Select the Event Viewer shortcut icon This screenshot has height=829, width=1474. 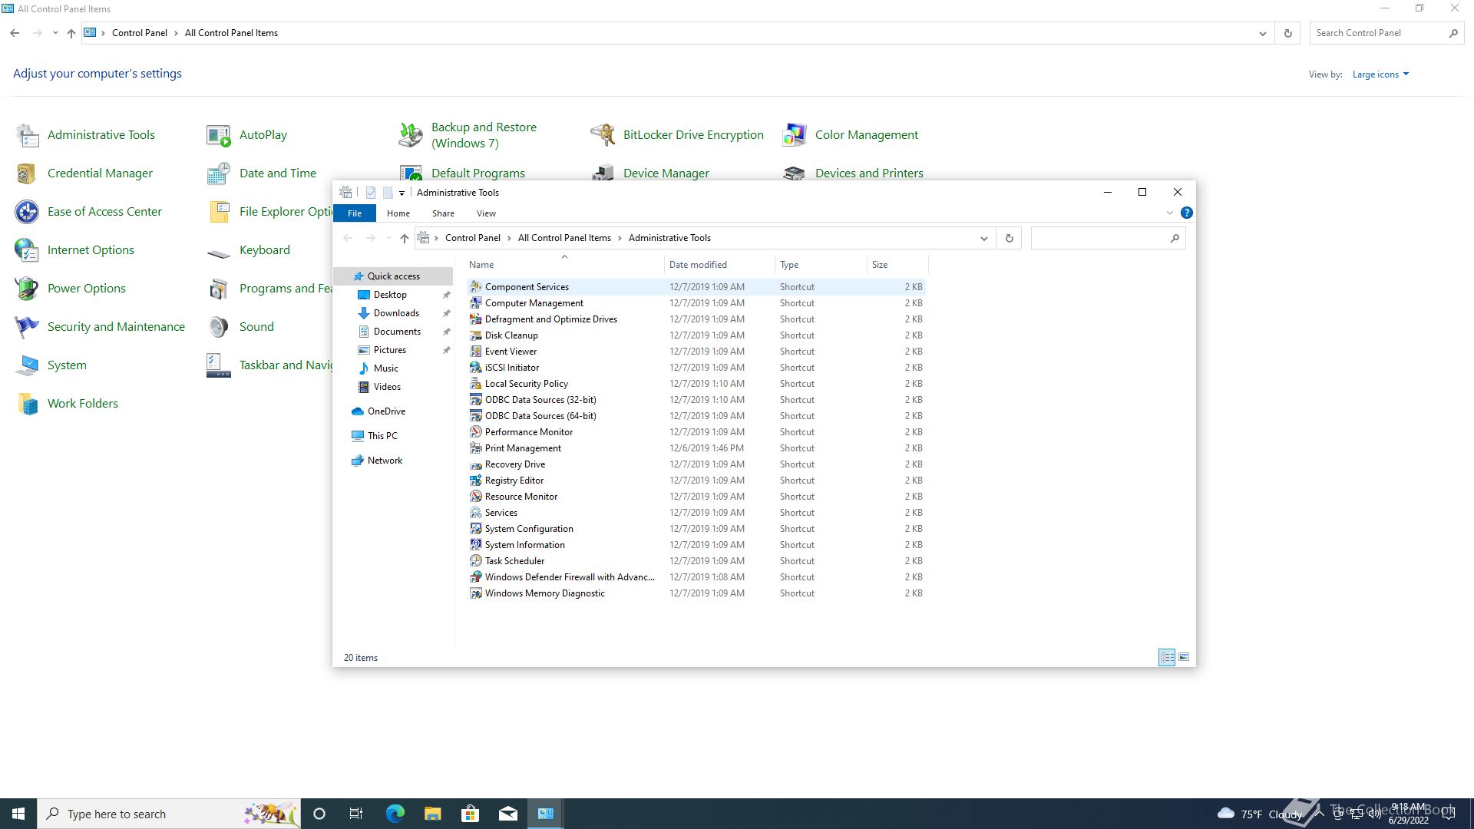476,351
